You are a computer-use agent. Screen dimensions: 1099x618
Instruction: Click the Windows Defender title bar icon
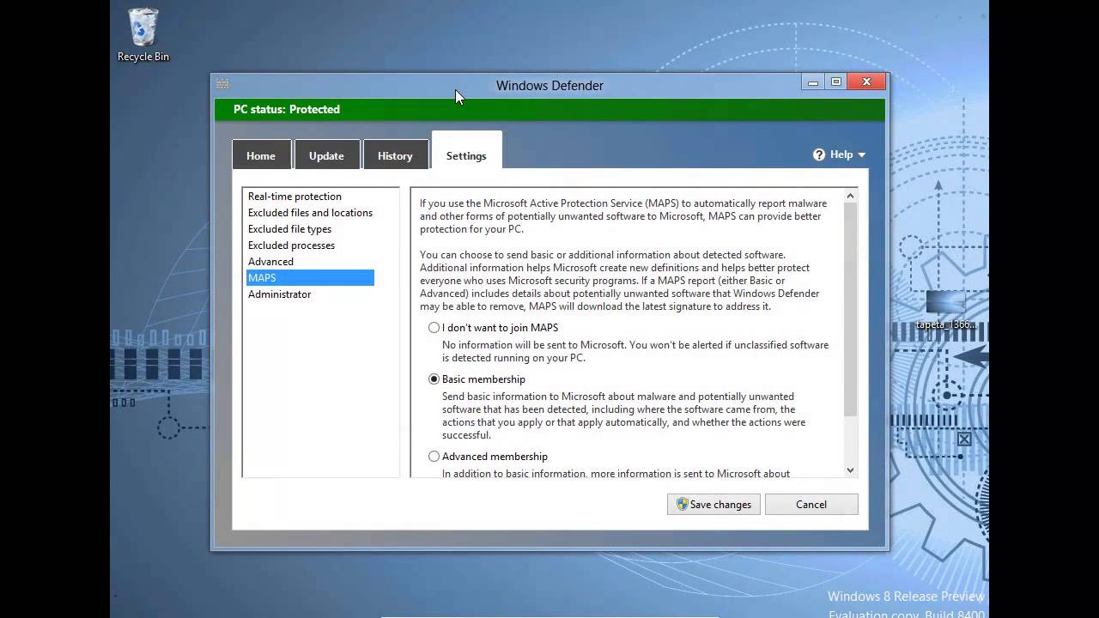[x=222, y=84]
